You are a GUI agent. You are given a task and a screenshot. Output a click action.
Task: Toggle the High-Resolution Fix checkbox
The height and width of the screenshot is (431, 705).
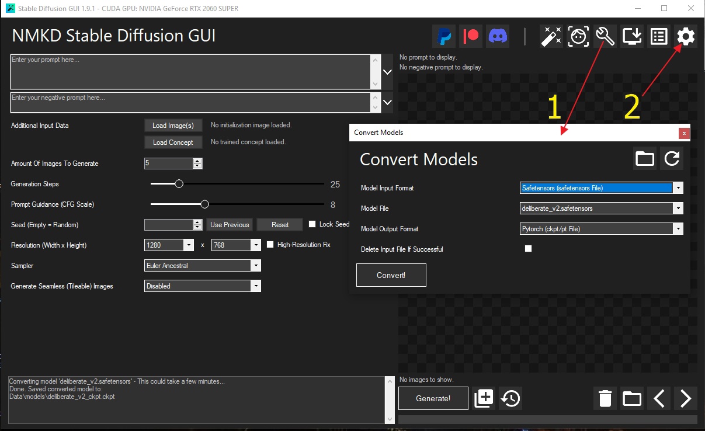270,245
